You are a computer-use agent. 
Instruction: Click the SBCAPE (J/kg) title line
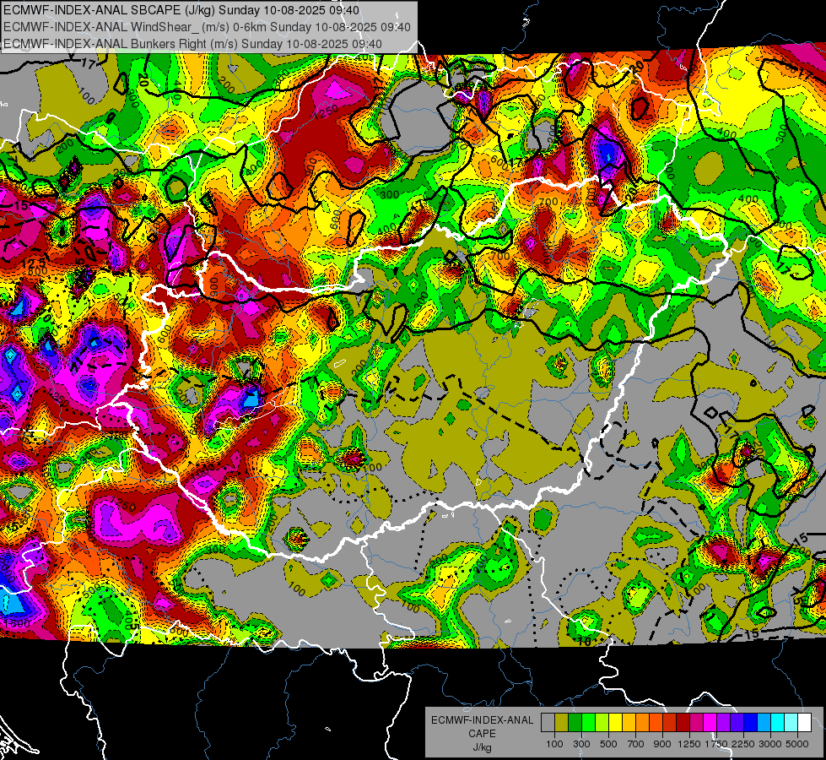(x=181, y=10)
